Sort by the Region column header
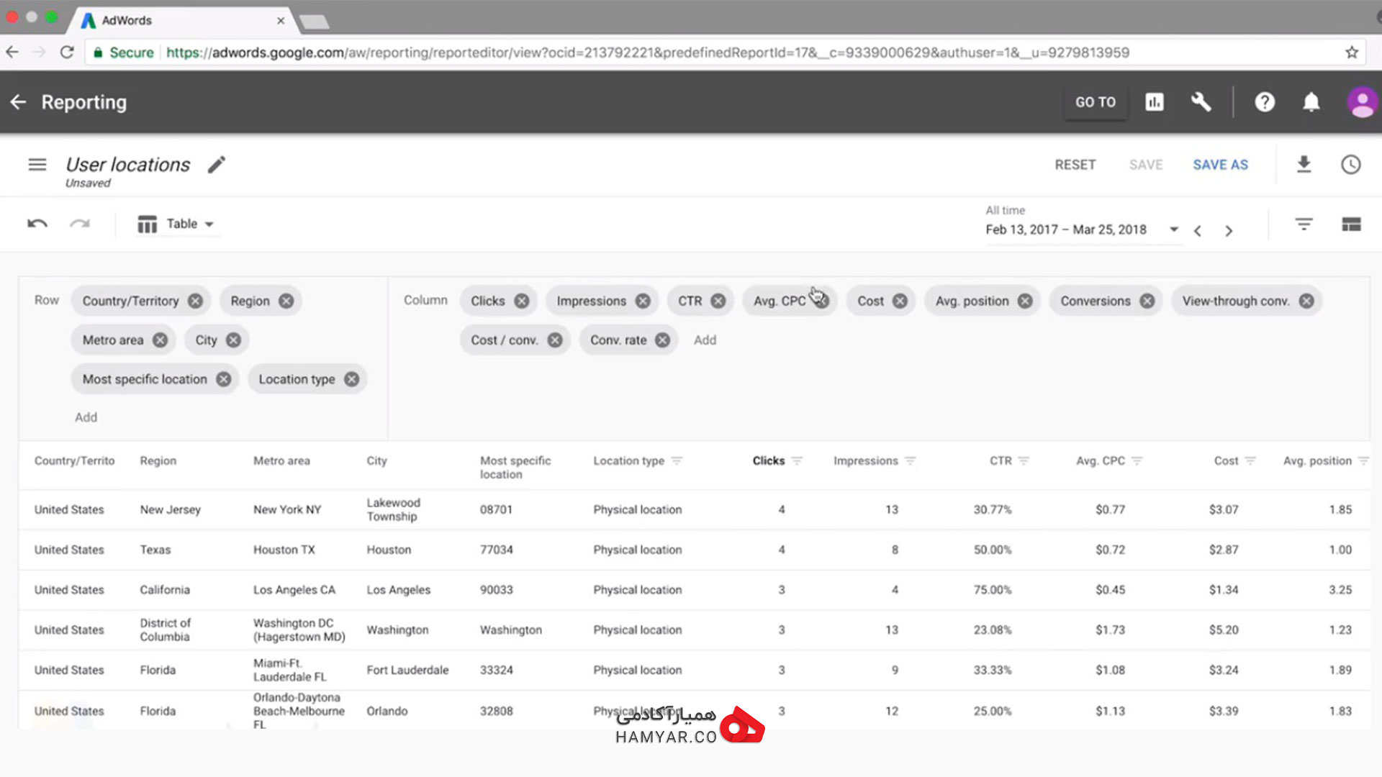Viewport: 1382px width, 777px height. coord(158,460)
